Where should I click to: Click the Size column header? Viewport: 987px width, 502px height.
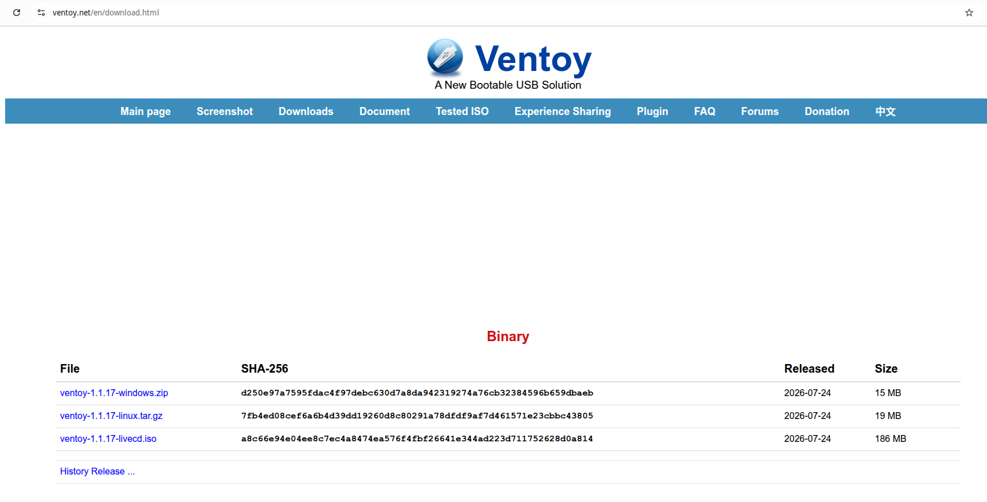click(x=886, y=369)
